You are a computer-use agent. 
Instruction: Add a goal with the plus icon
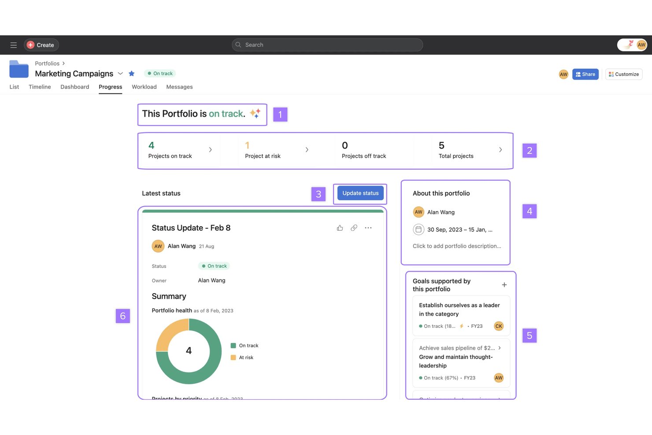coord(504,285)
